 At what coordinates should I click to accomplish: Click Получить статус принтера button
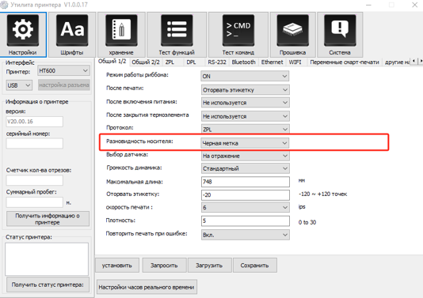click(x=48, y=285)
